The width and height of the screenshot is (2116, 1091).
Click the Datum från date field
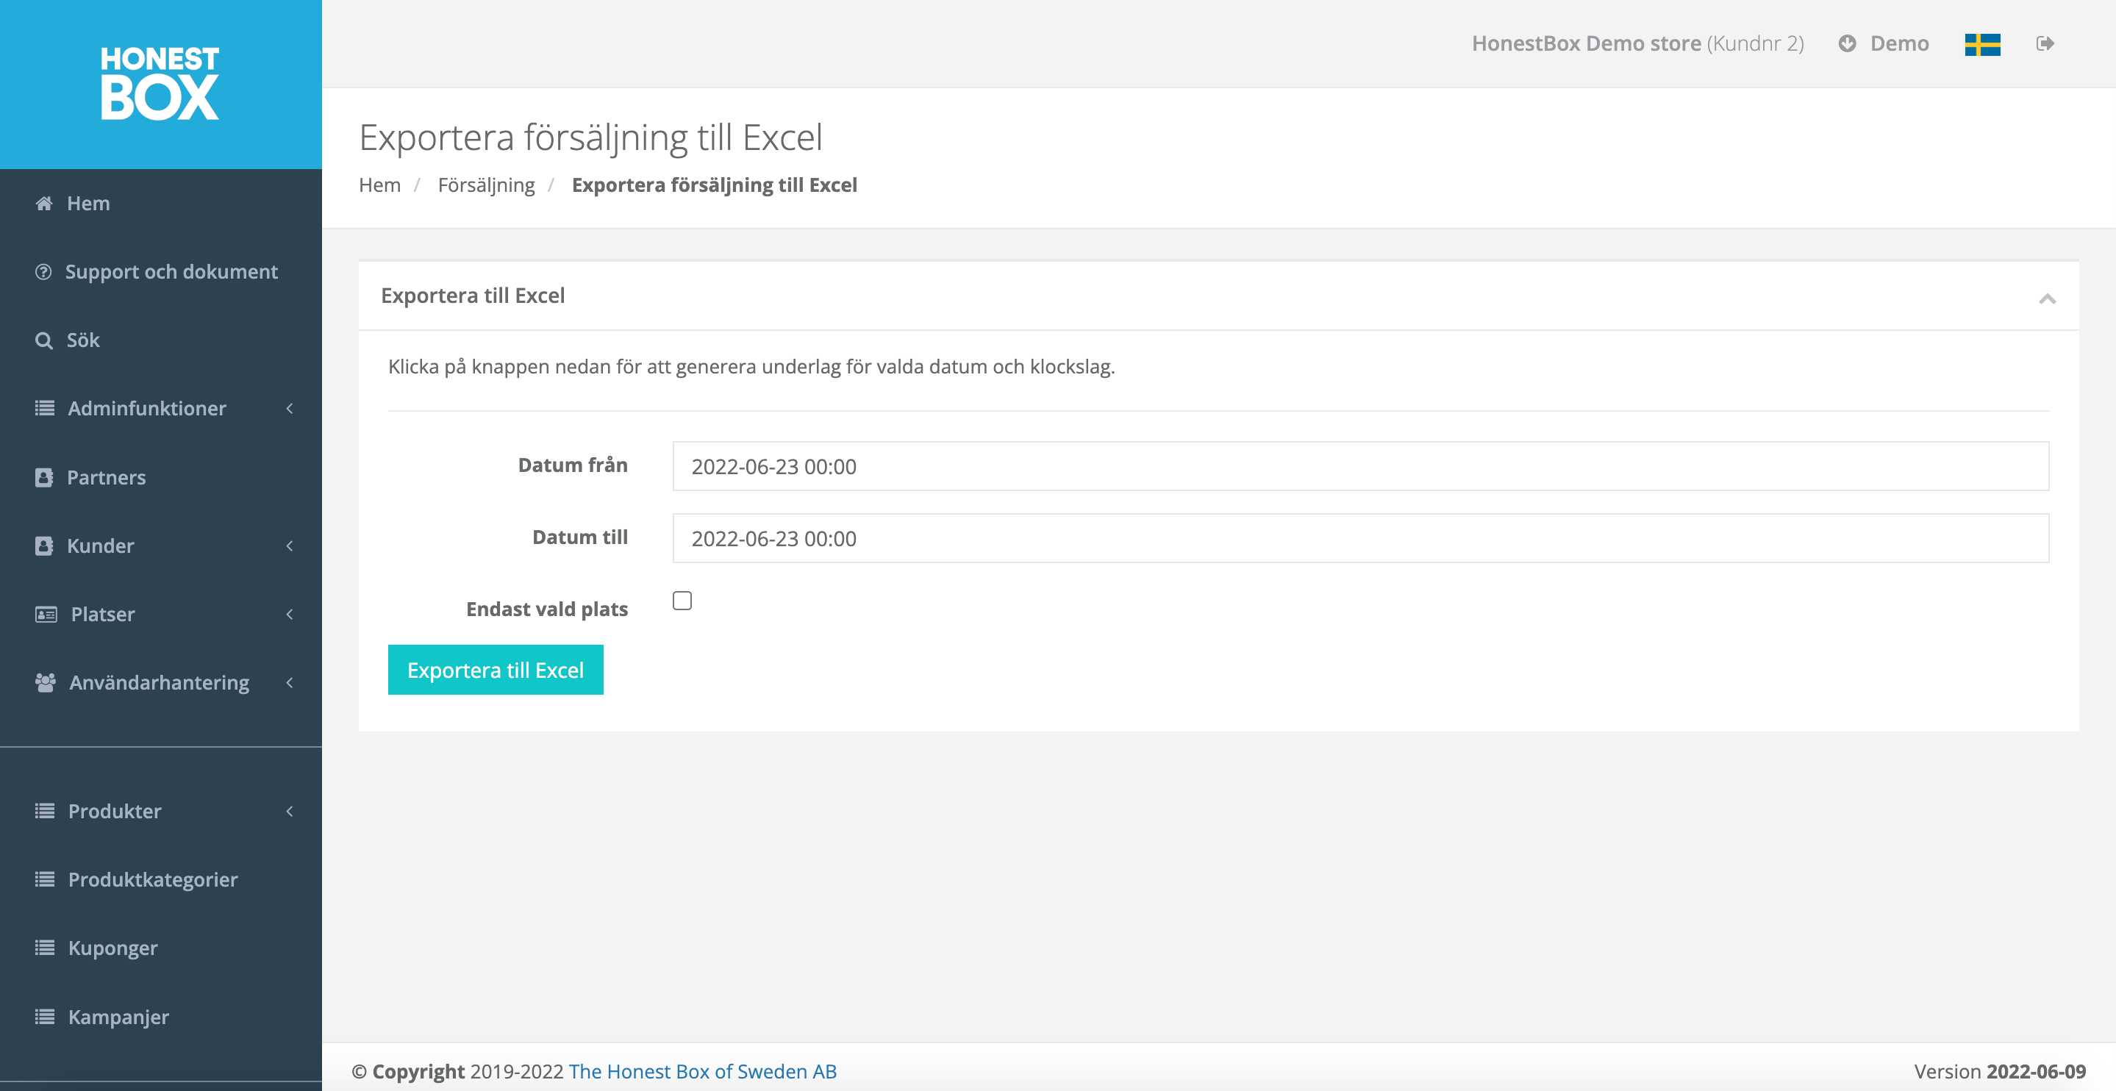tap(1359, 467)
